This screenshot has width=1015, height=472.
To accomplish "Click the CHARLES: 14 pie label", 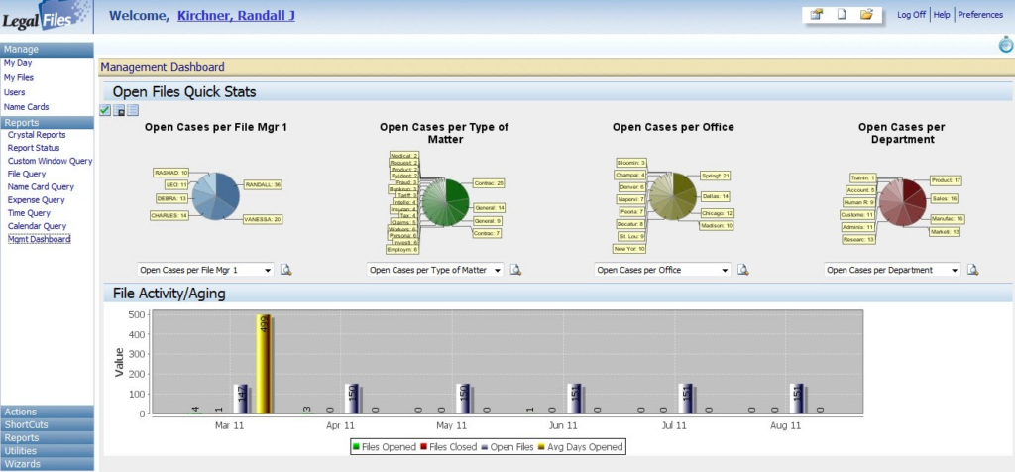I will click(169, 215).
